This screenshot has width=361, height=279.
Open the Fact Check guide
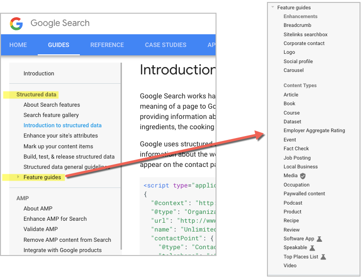[x=296, y=149]
